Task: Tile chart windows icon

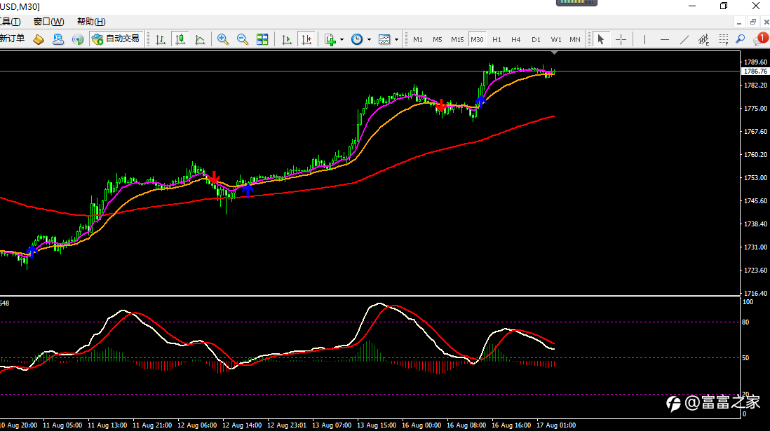Action: pos(262,39)
